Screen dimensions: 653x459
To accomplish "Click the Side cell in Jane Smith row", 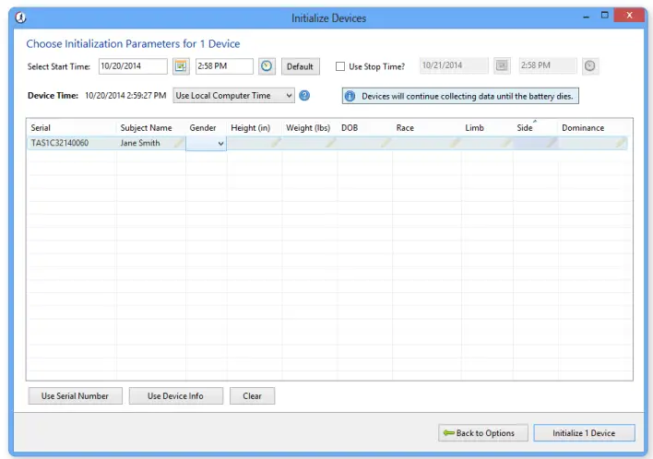I will coord(536,143).
